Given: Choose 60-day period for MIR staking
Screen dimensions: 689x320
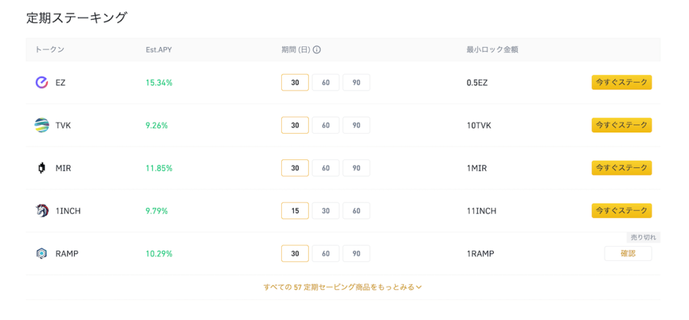Looking at the screenshot, I should click(326, 167).
